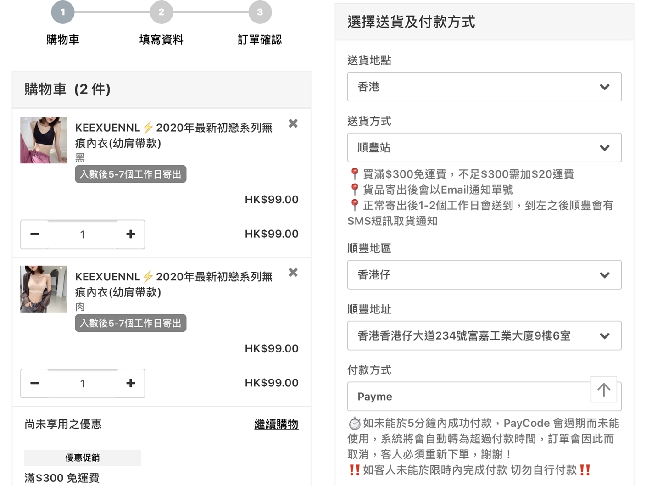Remove the black bra item from cart

[293, 123]
